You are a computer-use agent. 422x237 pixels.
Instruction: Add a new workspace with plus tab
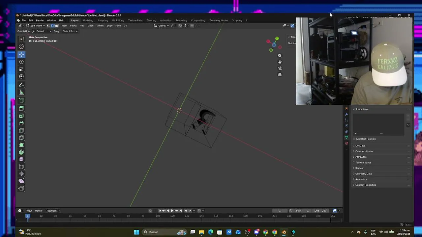point(246,20)
